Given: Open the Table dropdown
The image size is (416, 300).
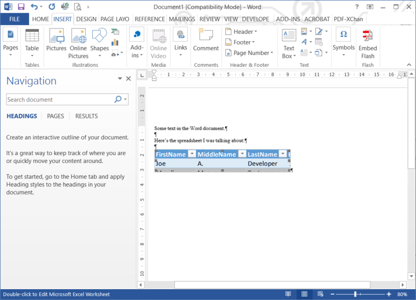Looking at the screenshot, I should click(32, 55).
